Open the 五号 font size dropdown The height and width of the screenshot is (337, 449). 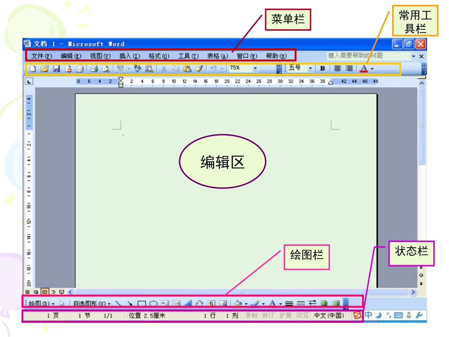pos(310,69)
